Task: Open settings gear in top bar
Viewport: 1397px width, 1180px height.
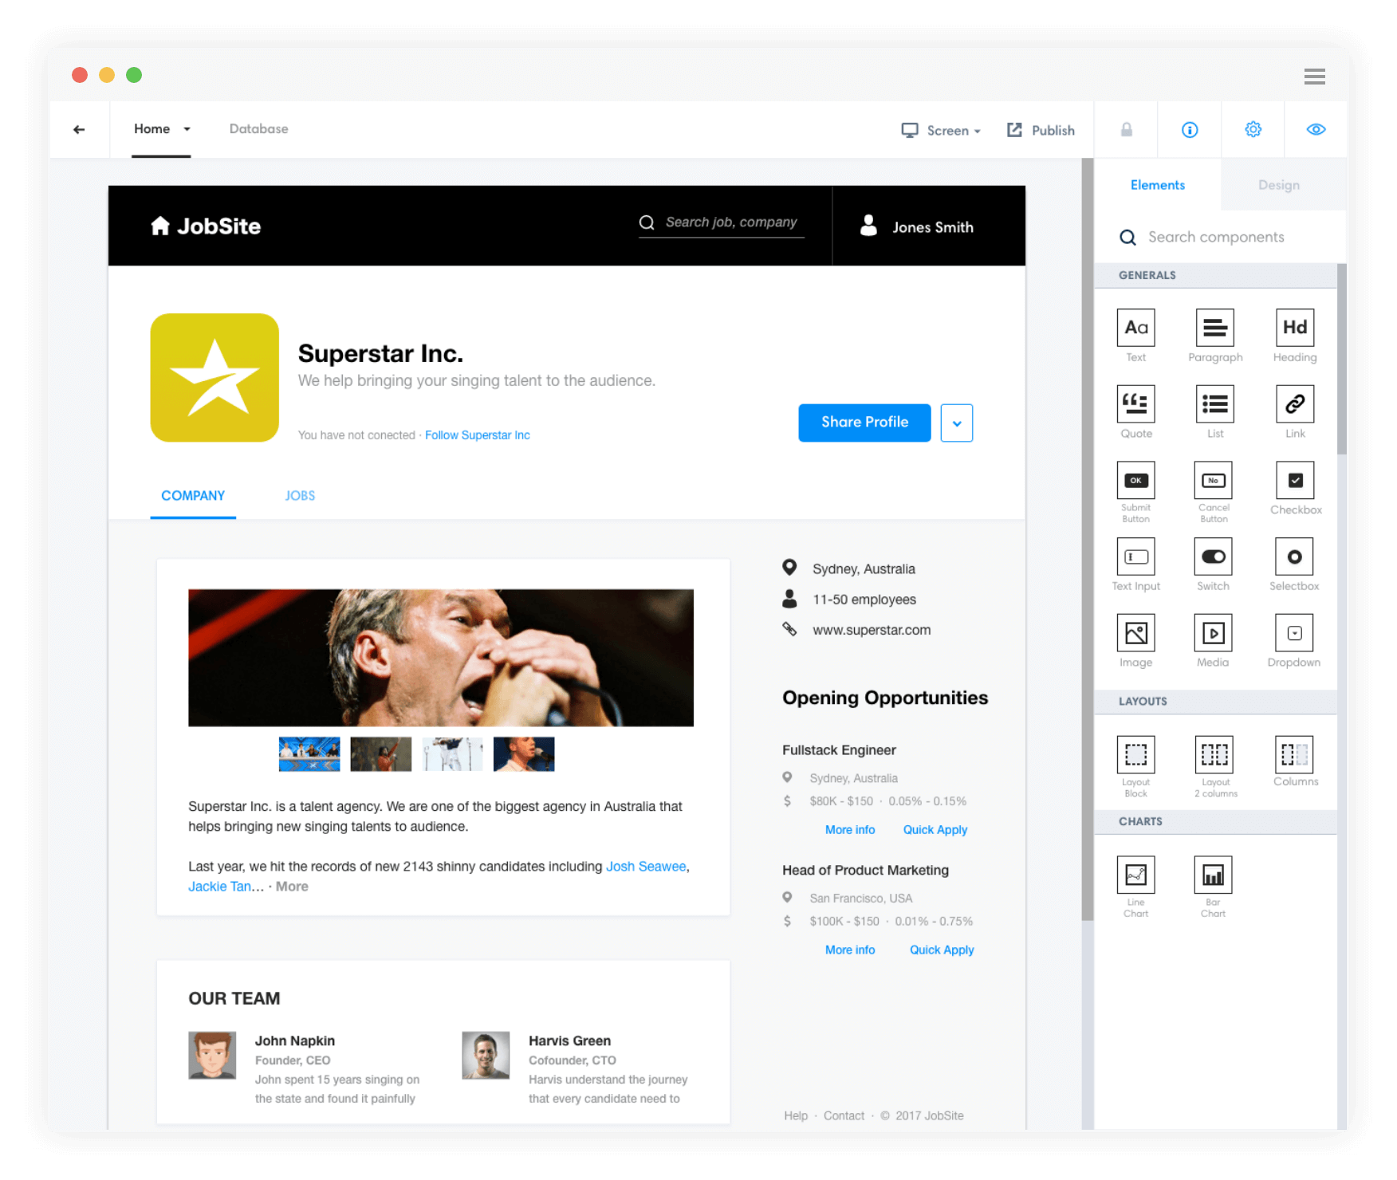Action: (1253, 129)
